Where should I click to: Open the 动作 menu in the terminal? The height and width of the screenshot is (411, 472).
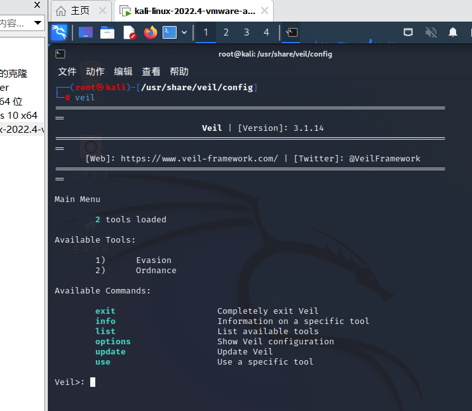95,72
